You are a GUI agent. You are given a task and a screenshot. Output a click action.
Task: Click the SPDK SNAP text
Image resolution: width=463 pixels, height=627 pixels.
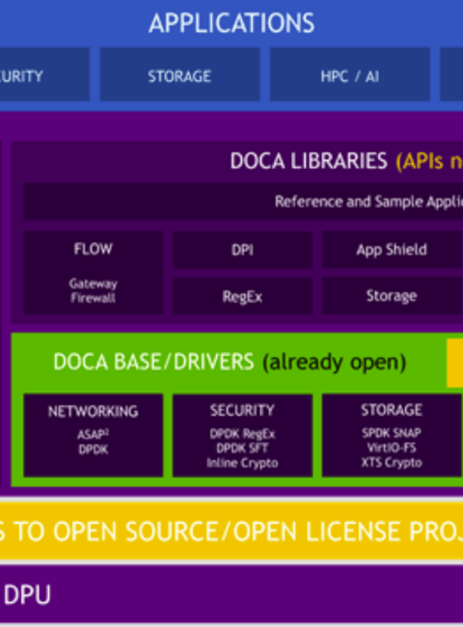[x=392, y=433]
